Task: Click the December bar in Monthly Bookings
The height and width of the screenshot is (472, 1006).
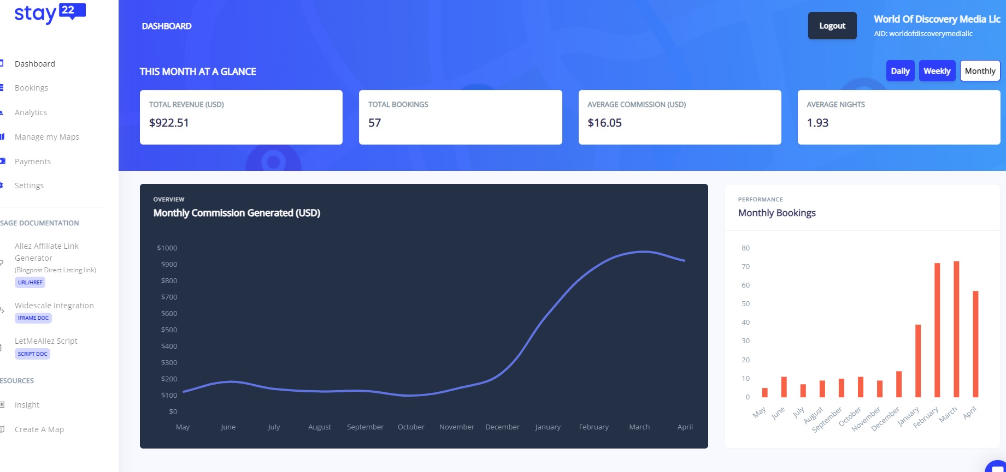Action: pyautogui.click(x=899, y=384)
